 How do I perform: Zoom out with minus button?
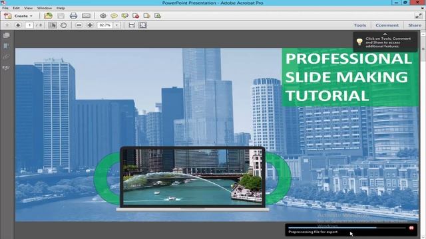(x=79, y=25)
